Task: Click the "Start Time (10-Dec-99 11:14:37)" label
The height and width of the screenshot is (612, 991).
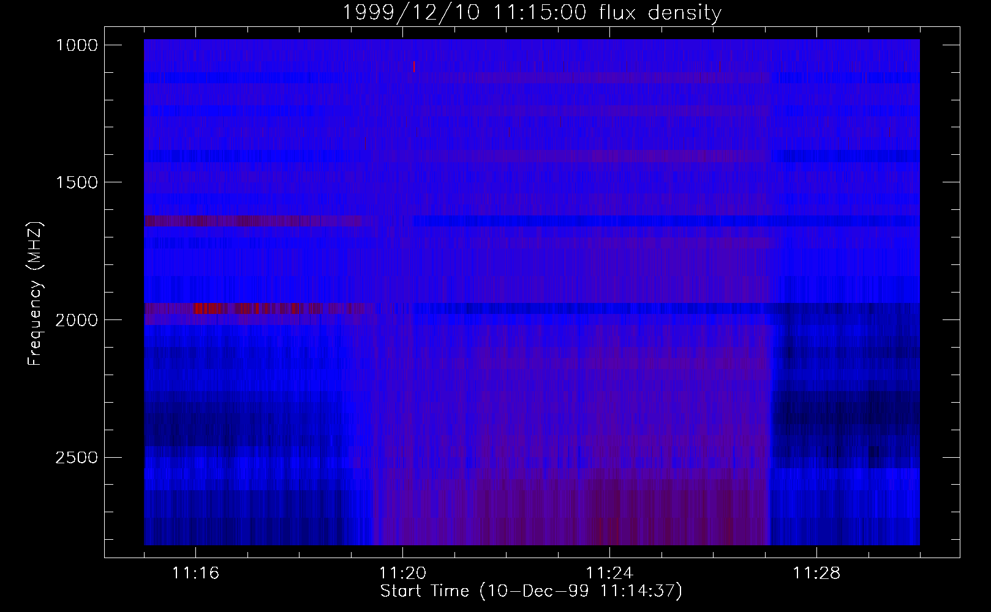Action: click(531, 591)
